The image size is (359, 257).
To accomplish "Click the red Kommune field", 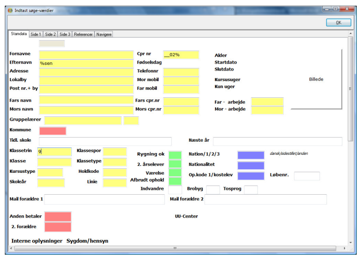I will [53, 131].
